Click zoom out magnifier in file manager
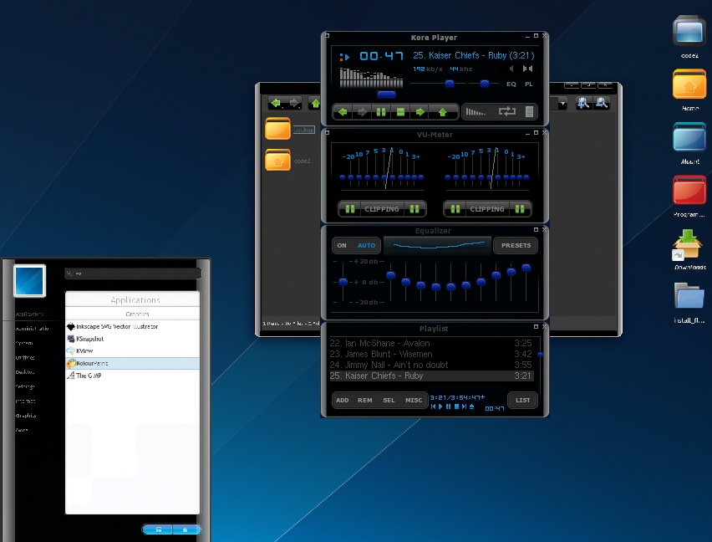 602,104
